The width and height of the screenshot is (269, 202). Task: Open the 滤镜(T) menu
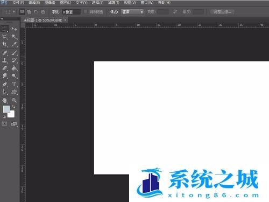click(114, 3)
